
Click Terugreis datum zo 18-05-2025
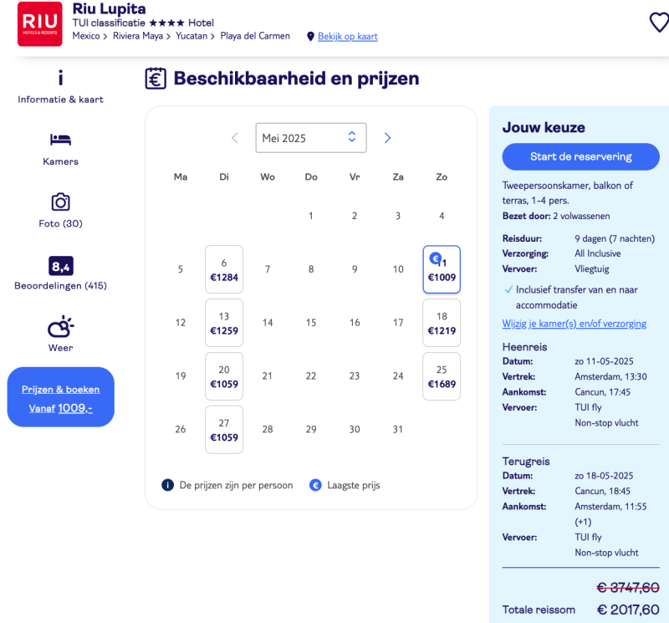[x=604, y=476]
